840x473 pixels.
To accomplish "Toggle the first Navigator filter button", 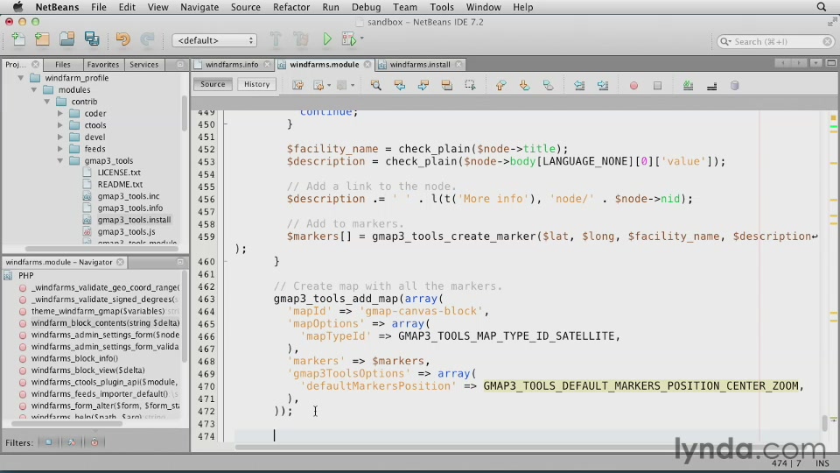I will click(x=49, y=442).
